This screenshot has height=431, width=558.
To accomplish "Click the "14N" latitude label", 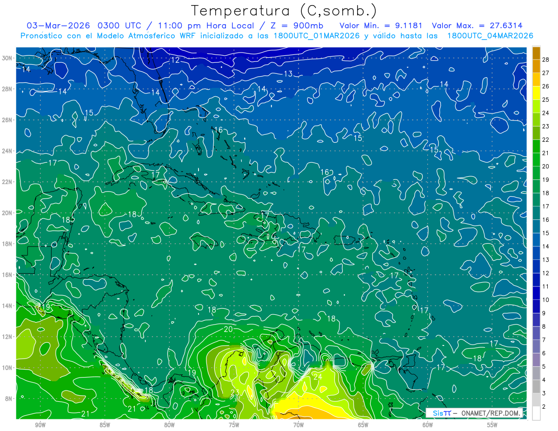I will (7, 306).
